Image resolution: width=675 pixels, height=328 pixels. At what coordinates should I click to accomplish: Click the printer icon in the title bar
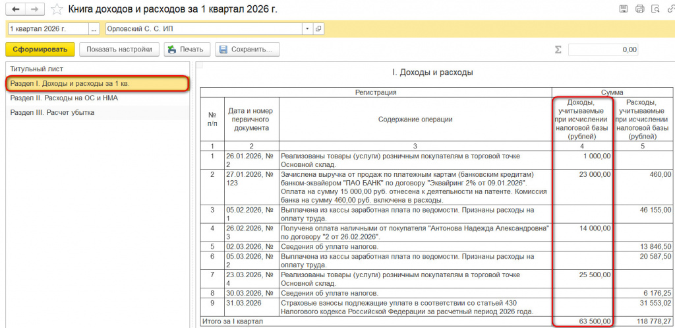click(x=639, y=9)
